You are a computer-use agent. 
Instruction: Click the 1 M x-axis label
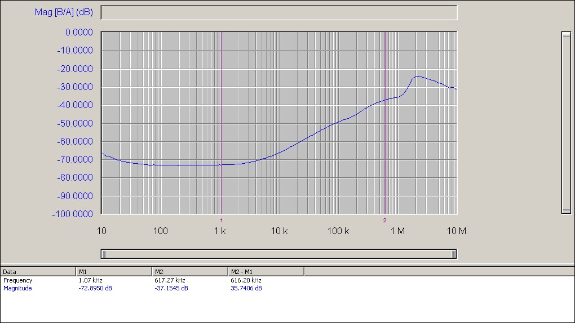coord(397,231)
